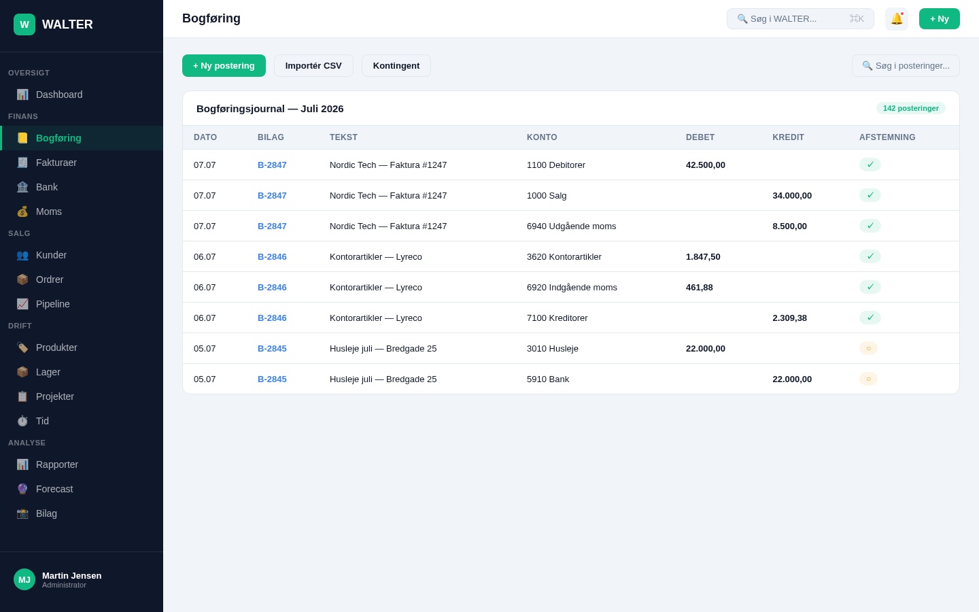This screenshot has height=612, width=979.
Task: Click the Tid stopwatch icon
Action: (22, 421)
